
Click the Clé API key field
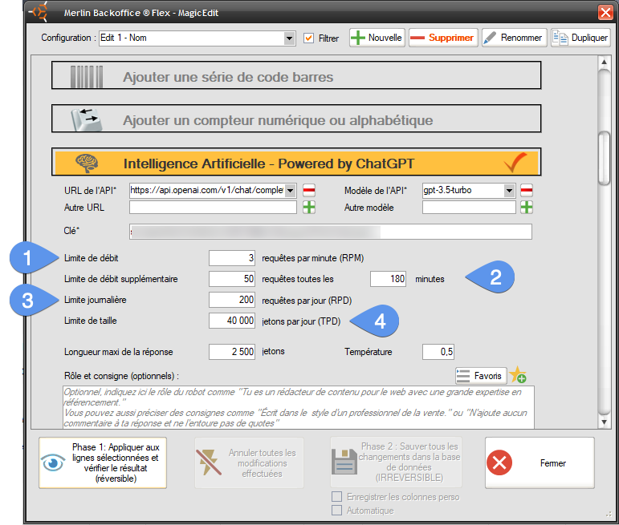[x=331, y=232]
